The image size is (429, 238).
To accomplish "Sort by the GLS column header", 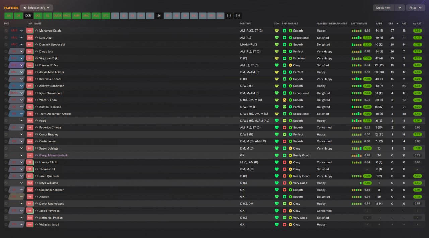I will [x=391, y=24].
